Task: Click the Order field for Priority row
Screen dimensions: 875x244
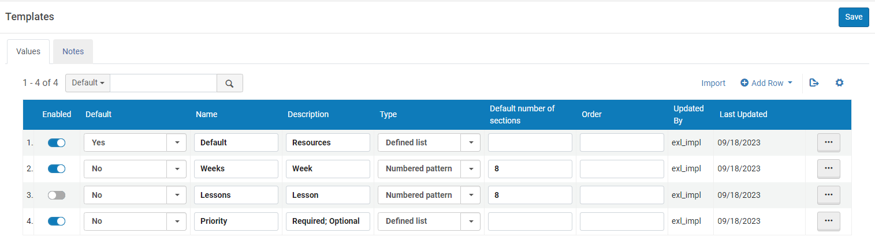Action: (622, 221)
